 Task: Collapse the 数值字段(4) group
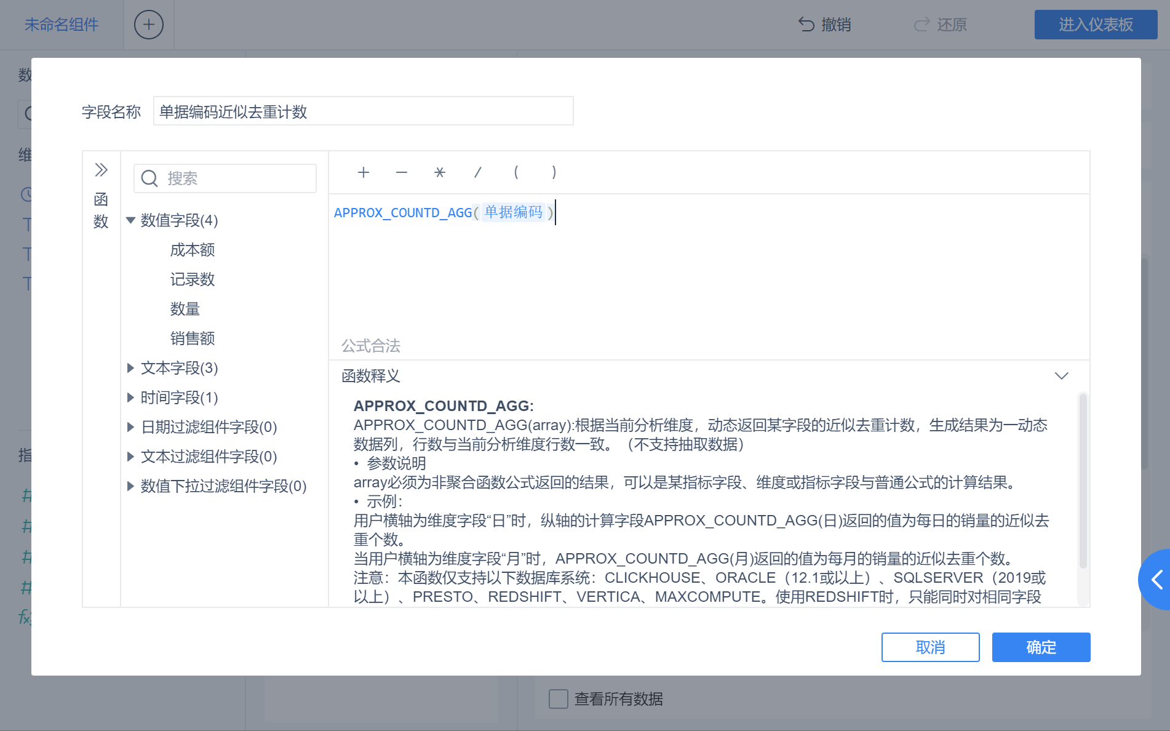point(130,220)
